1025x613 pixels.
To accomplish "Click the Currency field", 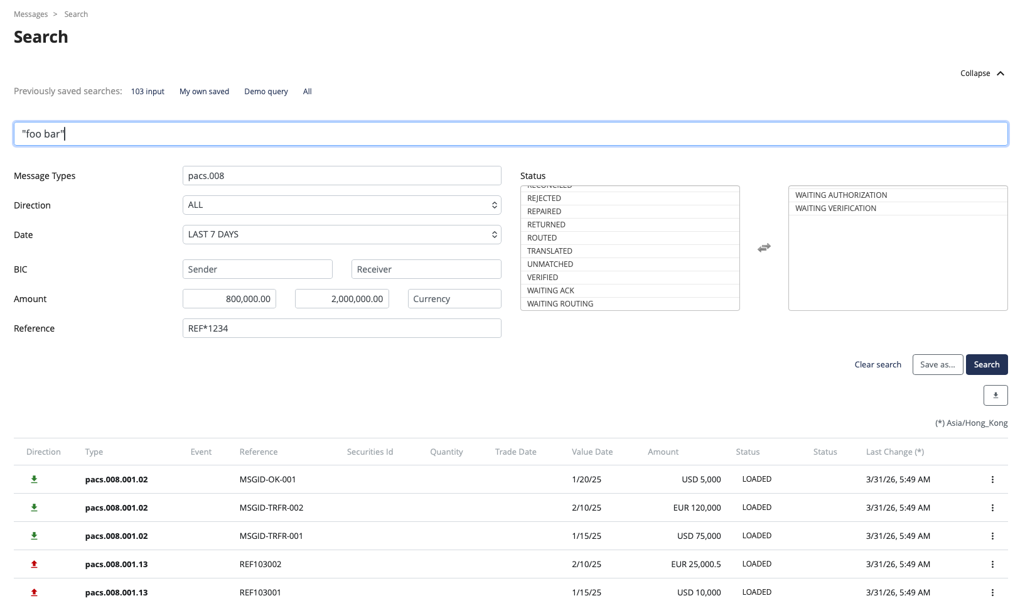I will click(x=454, y=299).
